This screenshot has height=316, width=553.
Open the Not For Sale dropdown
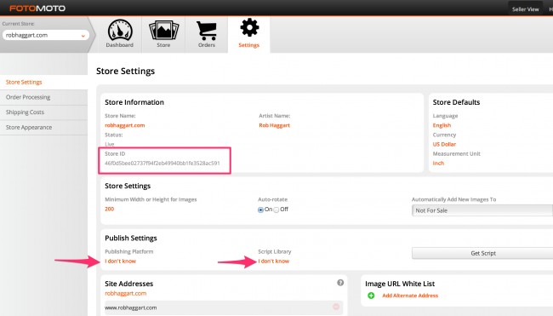[x=482, y=210]
